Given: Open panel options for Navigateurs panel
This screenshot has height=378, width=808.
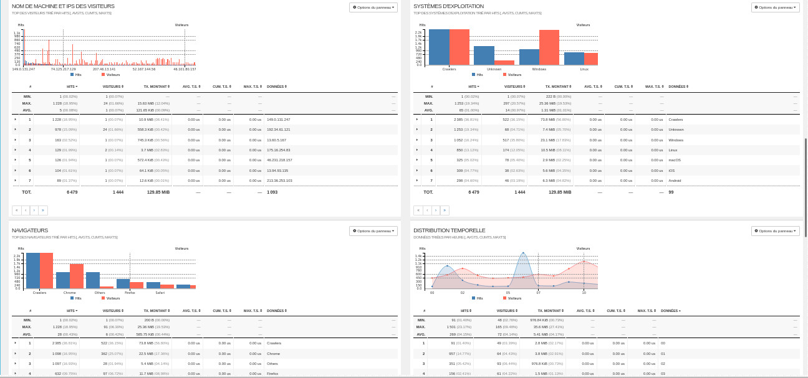Looking at the screenshot, I should [373, 231].
